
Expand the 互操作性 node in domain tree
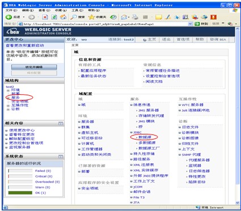[8, 106]
